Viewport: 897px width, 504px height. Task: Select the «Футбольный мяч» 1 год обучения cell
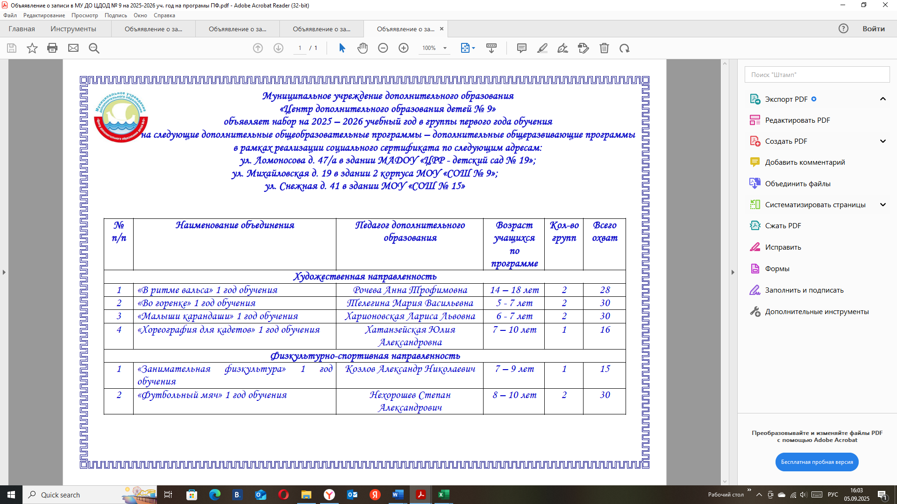[235, 401]
